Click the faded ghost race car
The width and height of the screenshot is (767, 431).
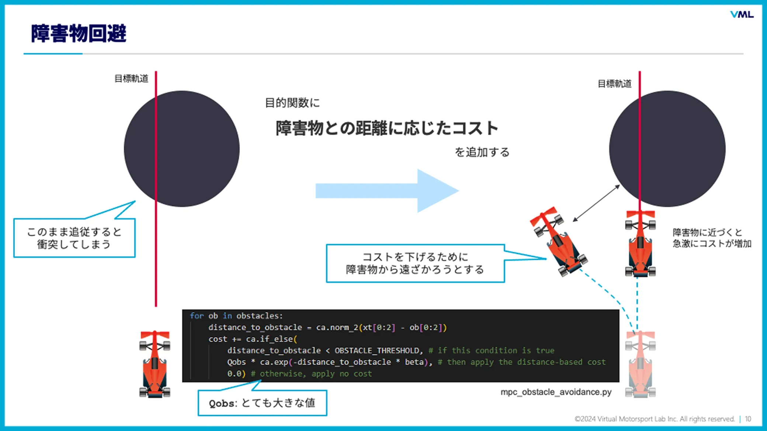click(640, 364)
